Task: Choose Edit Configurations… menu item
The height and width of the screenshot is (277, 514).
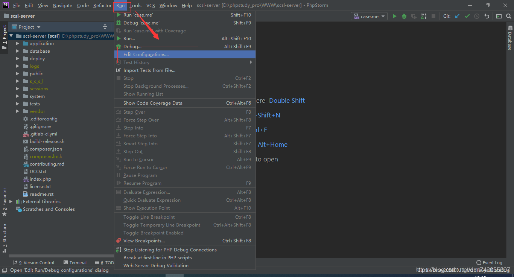Action: tap(185, 55)
